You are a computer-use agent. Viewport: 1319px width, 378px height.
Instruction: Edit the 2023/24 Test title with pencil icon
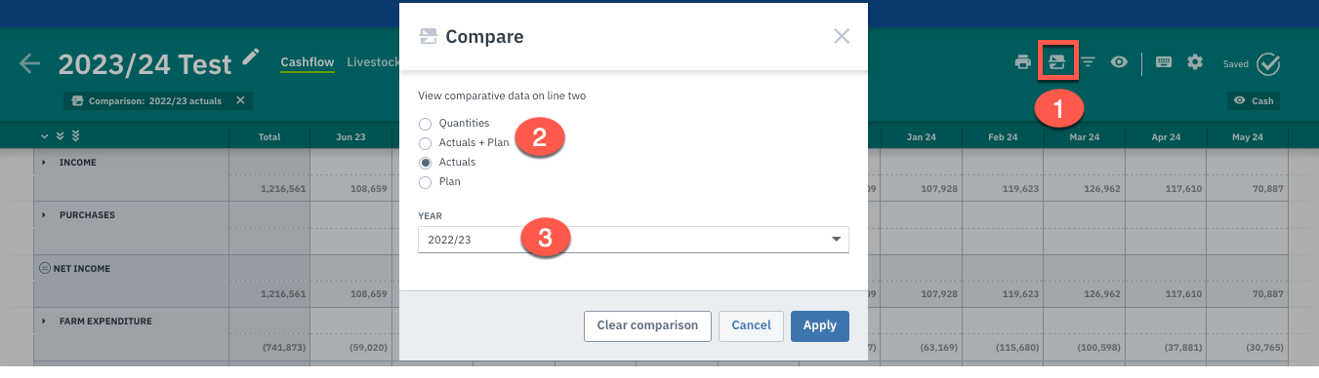252,57
